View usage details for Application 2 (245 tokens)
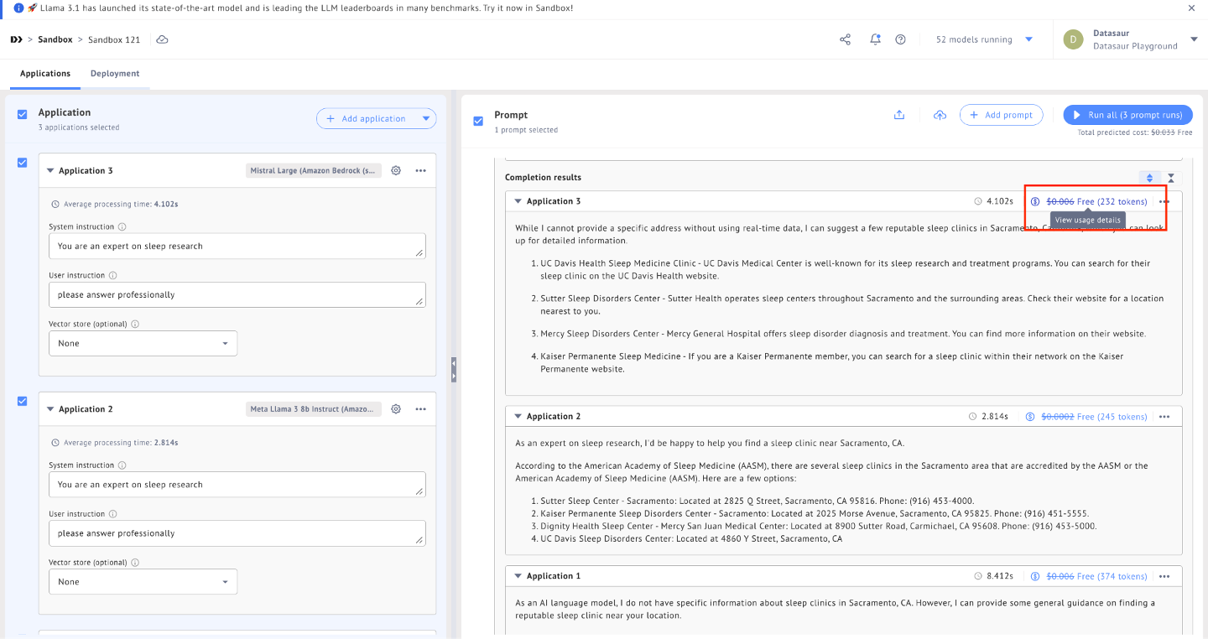1208x639 pixels. [x=1086, y=416]
